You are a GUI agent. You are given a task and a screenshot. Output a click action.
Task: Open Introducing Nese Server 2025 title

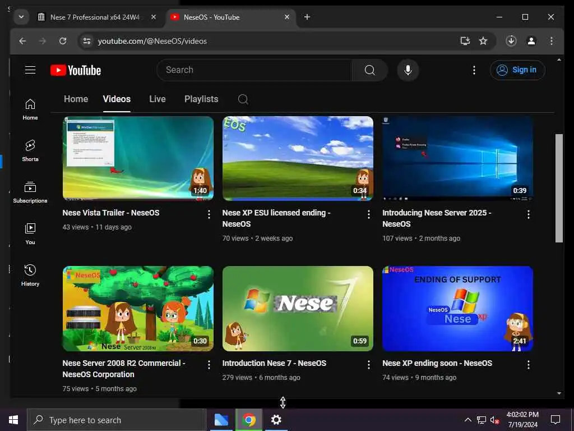click(x=437, y=218)
